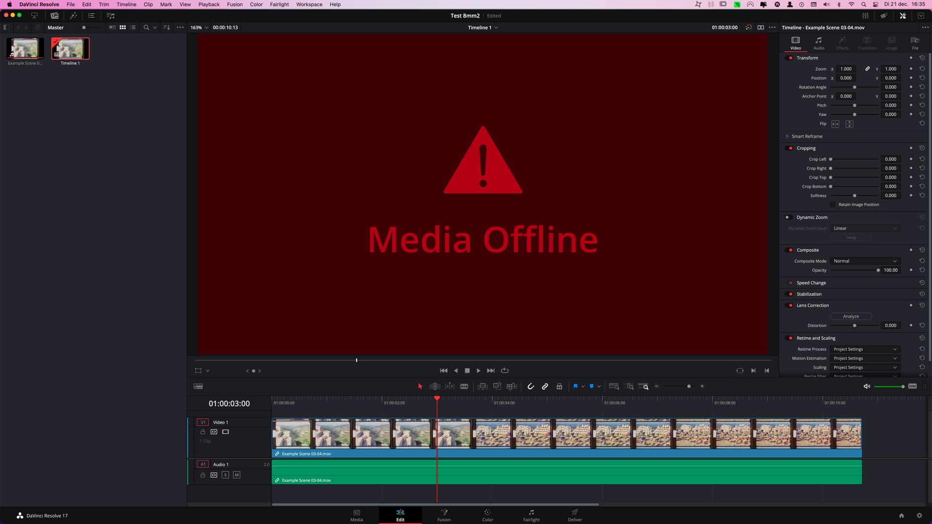Select Timeline 1 thumbnail in media pool

pos(70,49)
